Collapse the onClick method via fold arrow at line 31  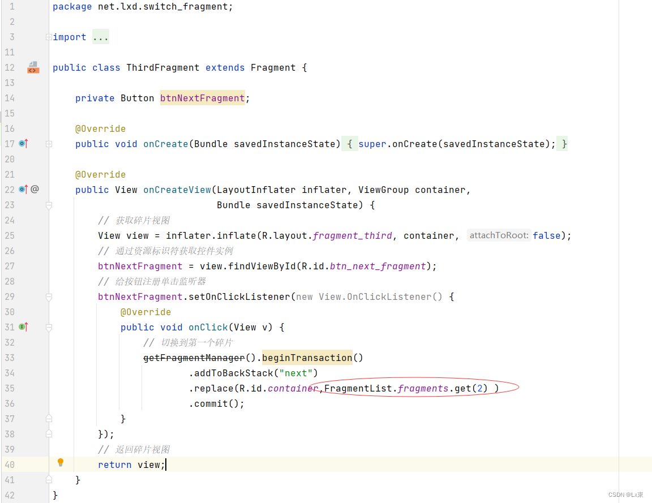click(x=49, y=327)
